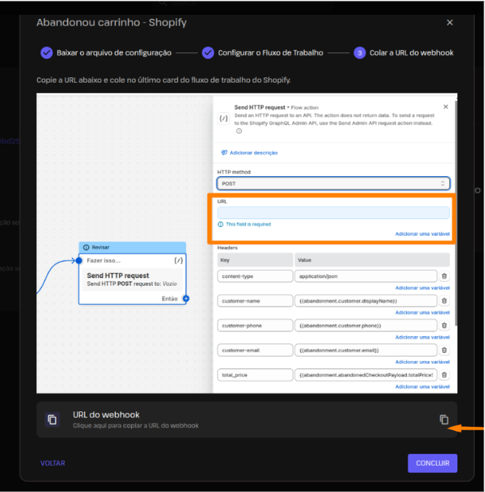Click the 'URL do webhook' card title
This screenshot has height=492, width=485.
[x=106, y=415]
